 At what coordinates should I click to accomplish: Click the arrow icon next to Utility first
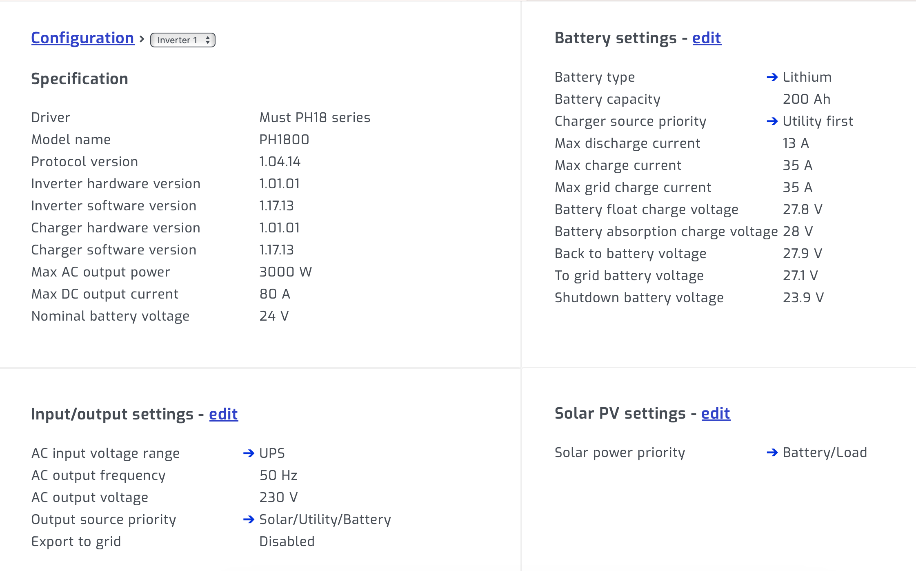(772, 121)
